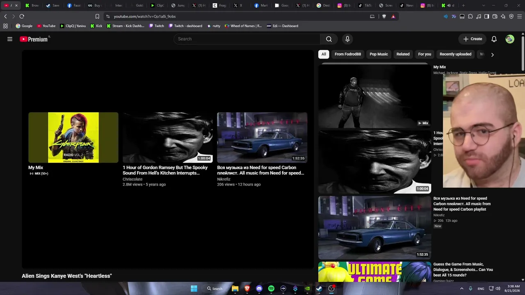Show hidden system tray icons
The width and height of the screenshot is (525, 295).
[461, 288]
